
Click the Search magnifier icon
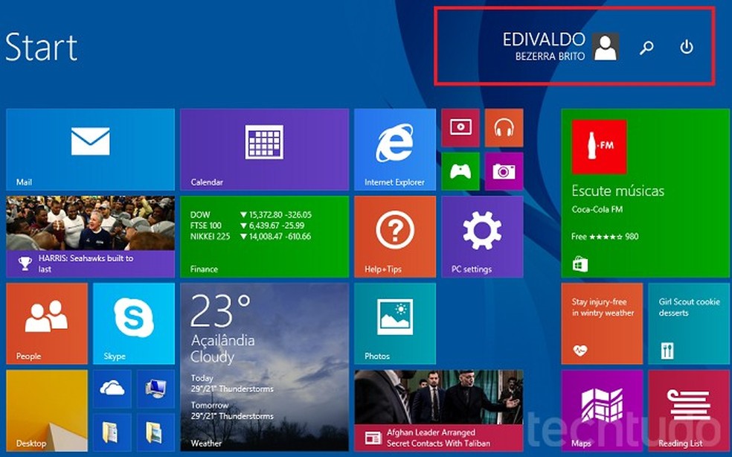click(x=646, y=47)
